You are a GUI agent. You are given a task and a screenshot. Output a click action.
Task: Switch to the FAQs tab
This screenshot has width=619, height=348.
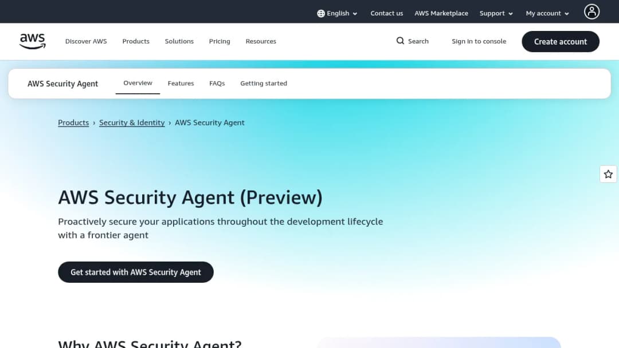coord(217,84)
